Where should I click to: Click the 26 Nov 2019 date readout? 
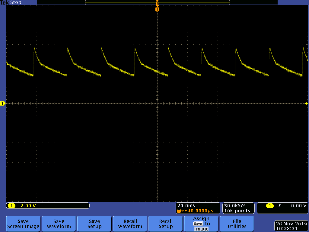click(291, 224)
